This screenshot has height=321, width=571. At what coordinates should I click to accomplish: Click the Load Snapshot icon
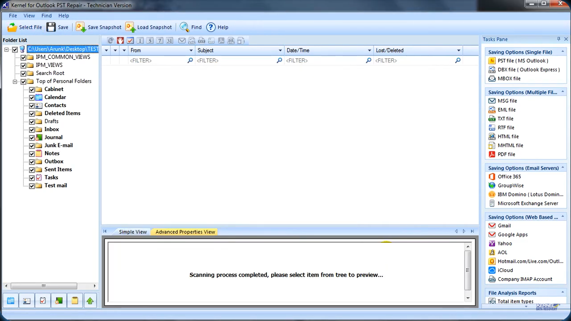point(130,27)
